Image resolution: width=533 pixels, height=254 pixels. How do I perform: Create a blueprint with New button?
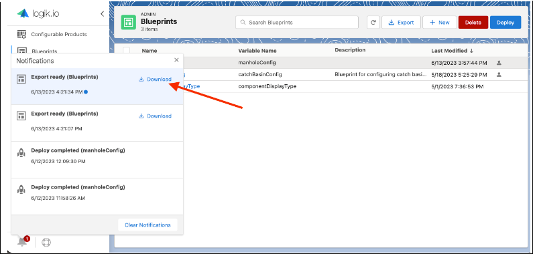pyautogui.click(x=440, y=22)
